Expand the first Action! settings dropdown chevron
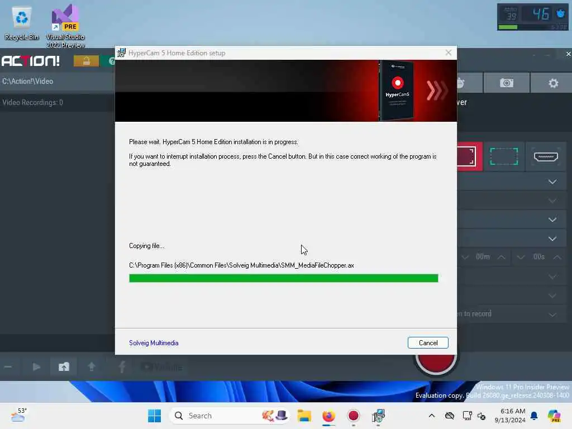This screenshot has width=572, height=429. 552,182
